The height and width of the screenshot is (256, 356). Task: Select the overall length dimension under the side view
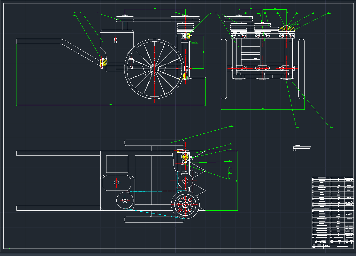point(111,105)
